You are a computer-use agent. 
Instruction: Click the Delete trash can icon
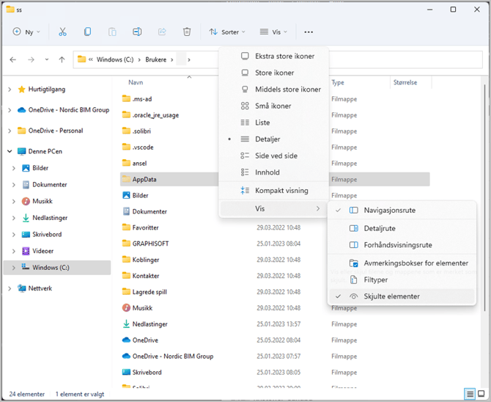click(187, 32)
